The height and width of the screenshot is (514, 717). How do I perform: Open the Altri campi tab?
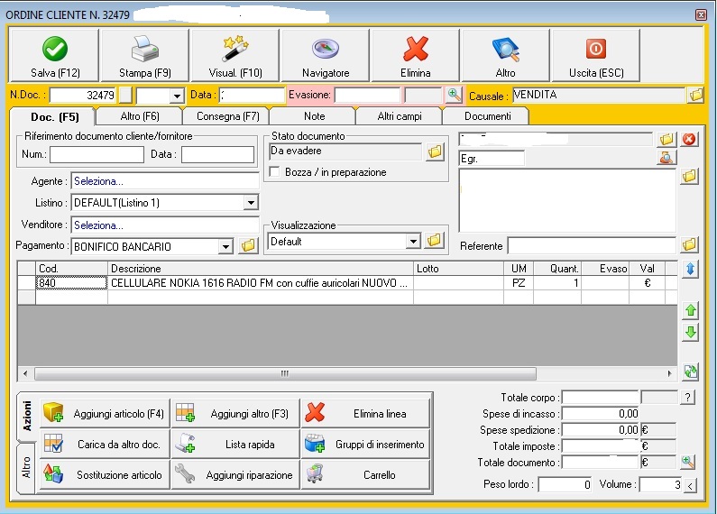pos(400,116)
